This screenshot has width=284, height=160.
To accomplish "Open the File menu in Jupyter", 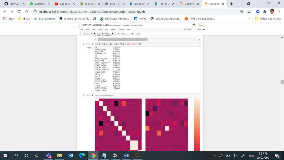I will pyautogui.click(x=82, y=30).
